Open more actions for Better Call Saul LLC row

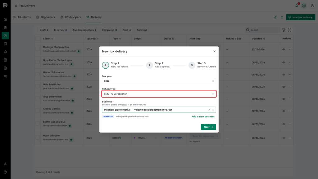290,124
